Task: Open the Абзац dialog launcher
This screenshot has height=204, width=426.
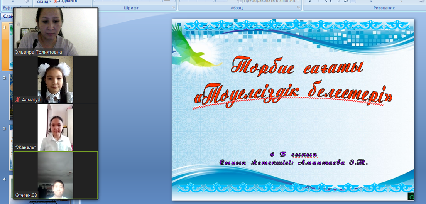Action: [x=297, y=8]
